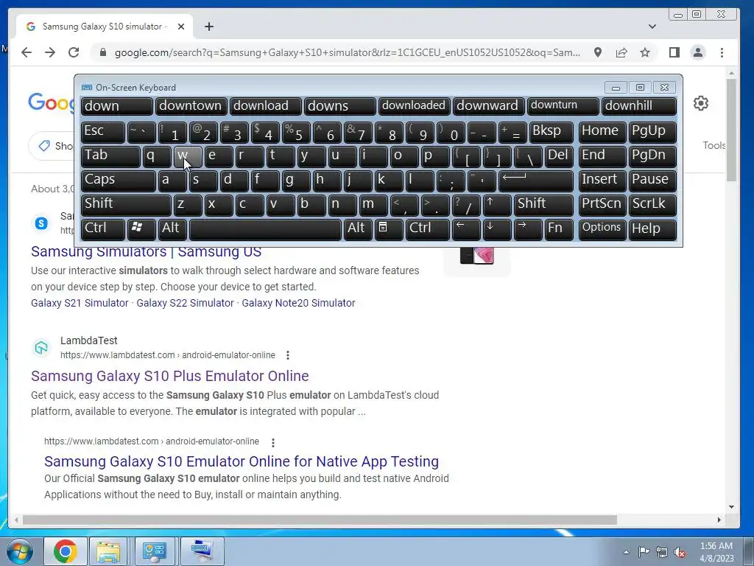The width and height of the screenshot is (754, 566).
Task: Toggle the left Alt key
Action: pos(172,228)
